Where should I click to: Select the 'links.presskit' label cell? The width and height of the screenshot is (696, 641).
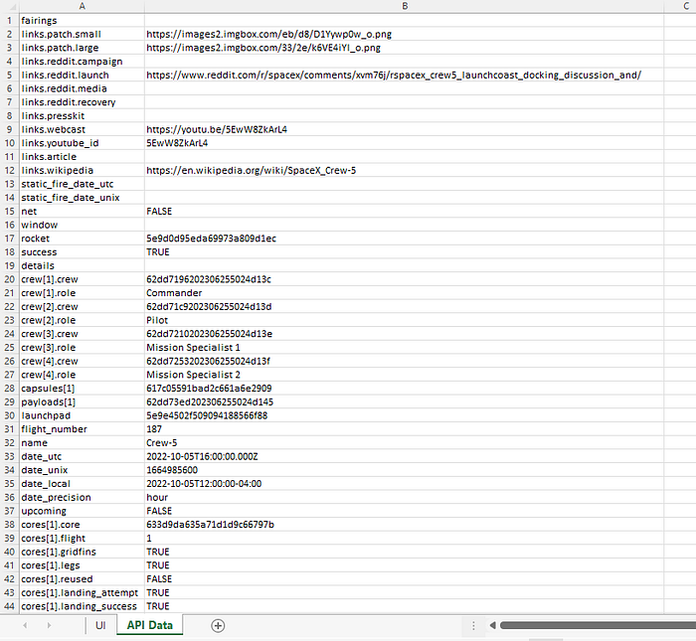[x=83, y=116]
